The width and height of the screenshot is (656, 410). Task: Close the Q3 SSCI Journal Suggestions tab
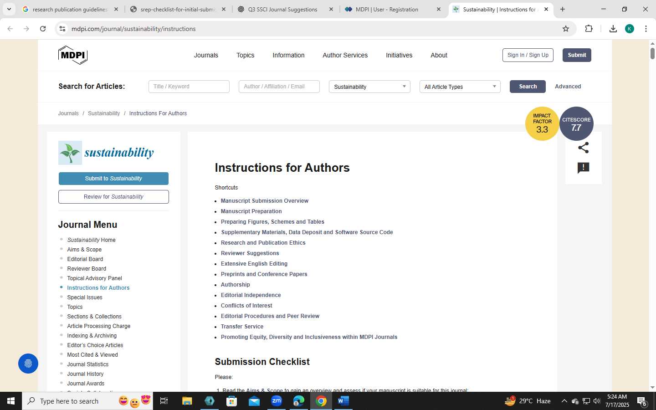tap(331, 9)
